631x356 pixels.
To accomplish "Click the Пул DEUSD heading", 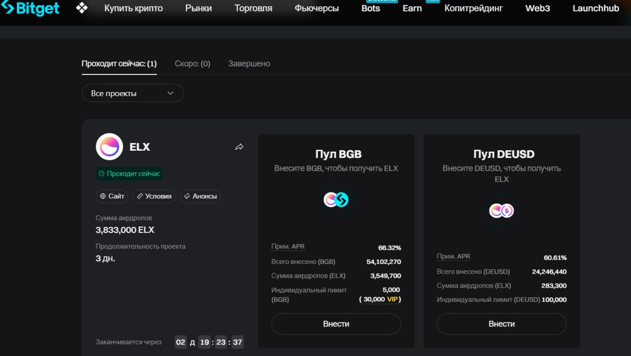I will click(x=504, y=154).
